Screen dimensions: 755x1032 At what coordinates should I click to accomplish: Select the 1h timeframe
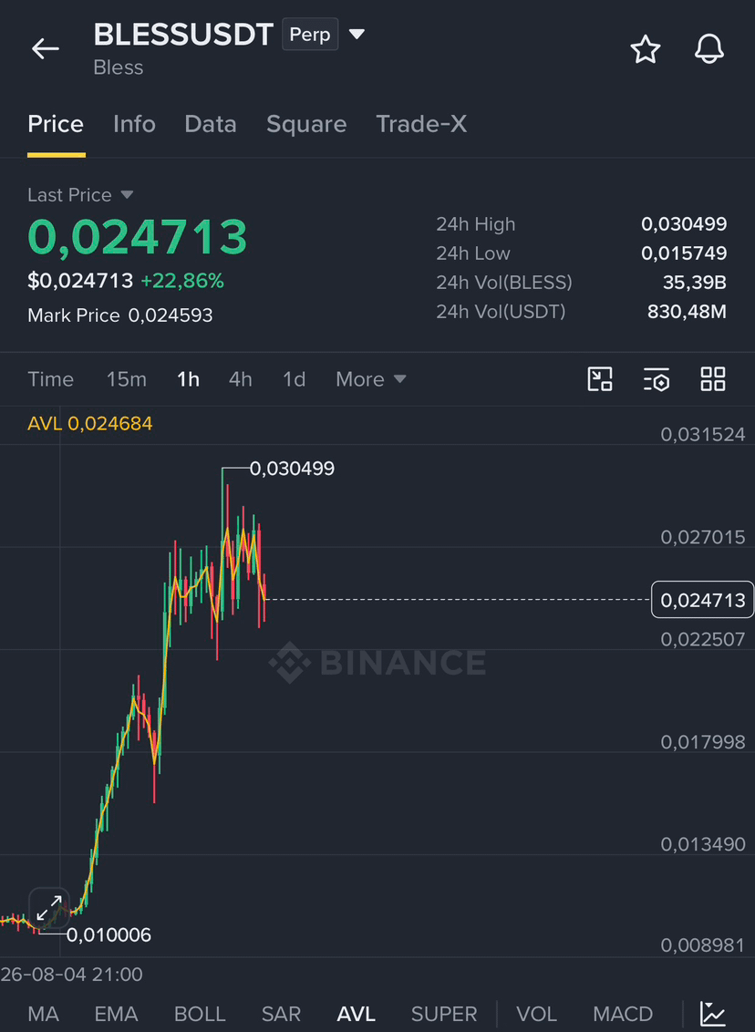coord(188,379)
